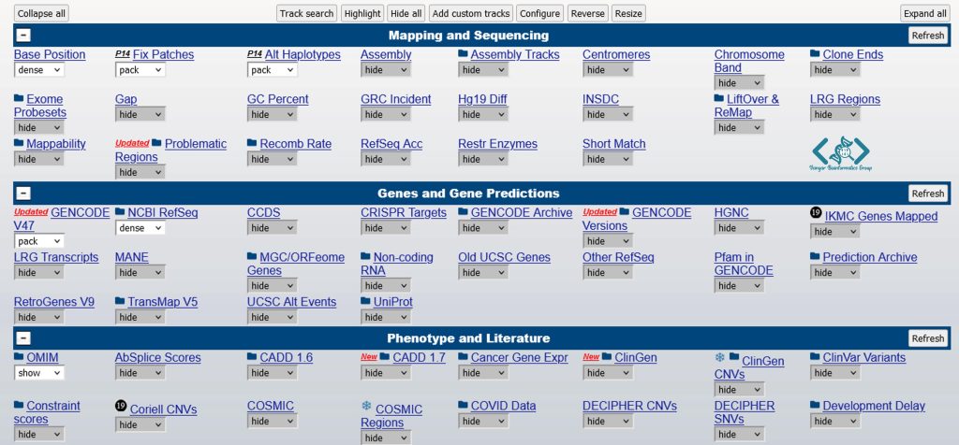Open the Base Position visibility dropdown
Screen dimensions: 959x445
(39, 70)
